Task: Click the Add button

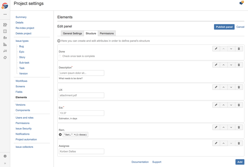Action: coord(240,162)
